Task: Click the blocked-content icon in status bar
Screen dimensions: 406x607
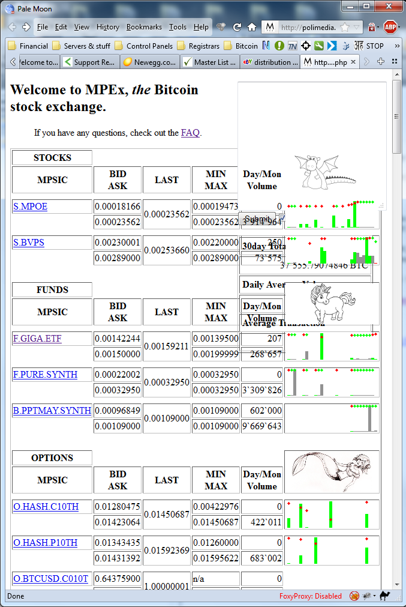Action: pyautogui.click(x=354, y=596)
